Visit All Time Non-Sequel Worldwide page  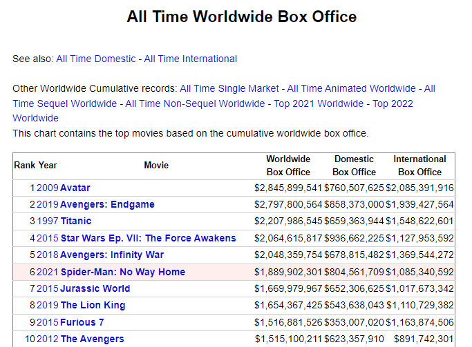[x=195, y=103]
